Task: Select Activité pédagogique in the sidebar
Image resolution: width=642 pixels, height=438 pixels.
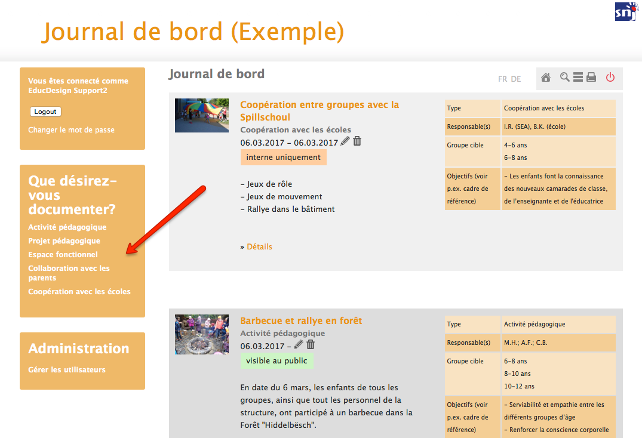Action: pos(67,227)
